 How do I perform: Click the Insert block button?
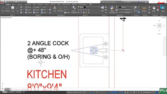tap(103, 9)
